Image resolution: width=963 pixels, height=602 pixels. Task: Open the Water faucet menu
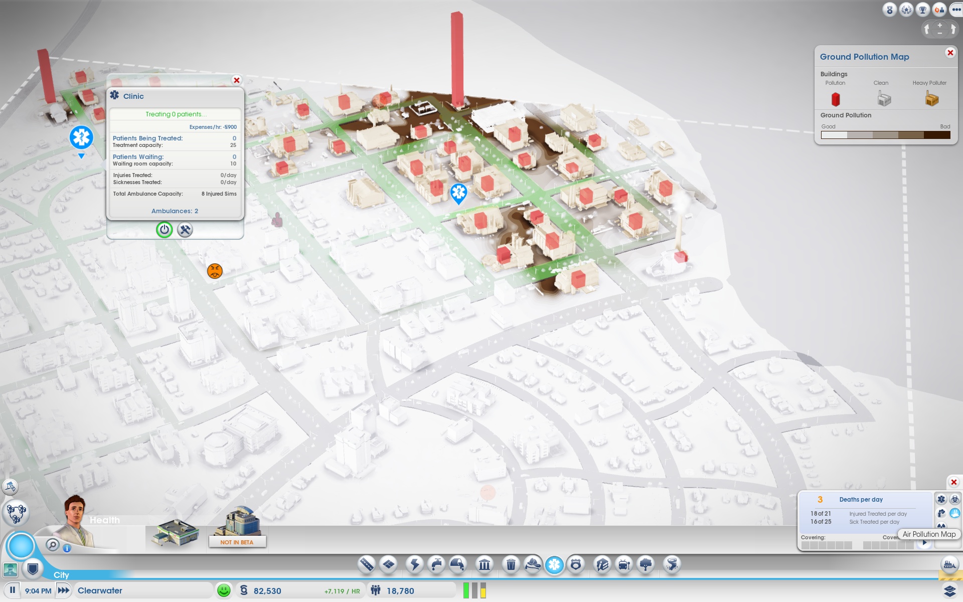[x=436, y=565]
